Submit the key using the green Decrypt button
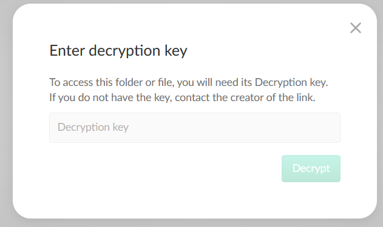 click(x=311, y=168)
